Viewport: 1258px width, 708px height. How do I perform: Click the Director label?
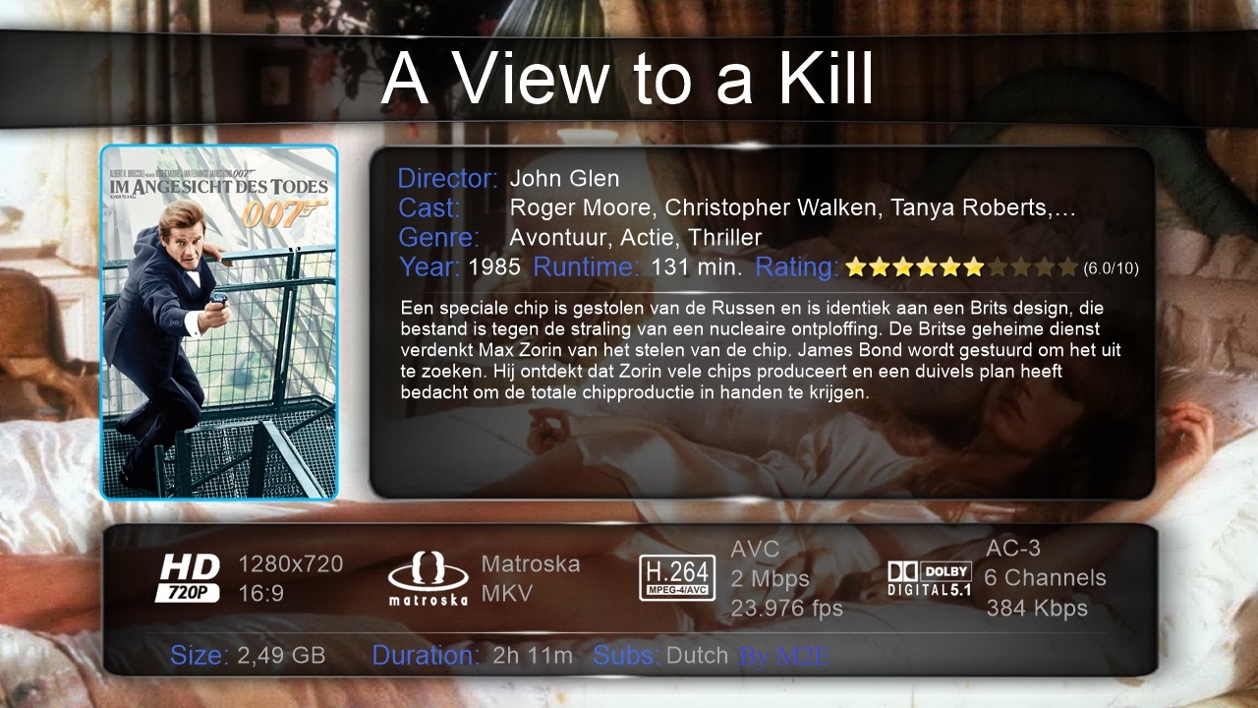[x=448, y=179]
